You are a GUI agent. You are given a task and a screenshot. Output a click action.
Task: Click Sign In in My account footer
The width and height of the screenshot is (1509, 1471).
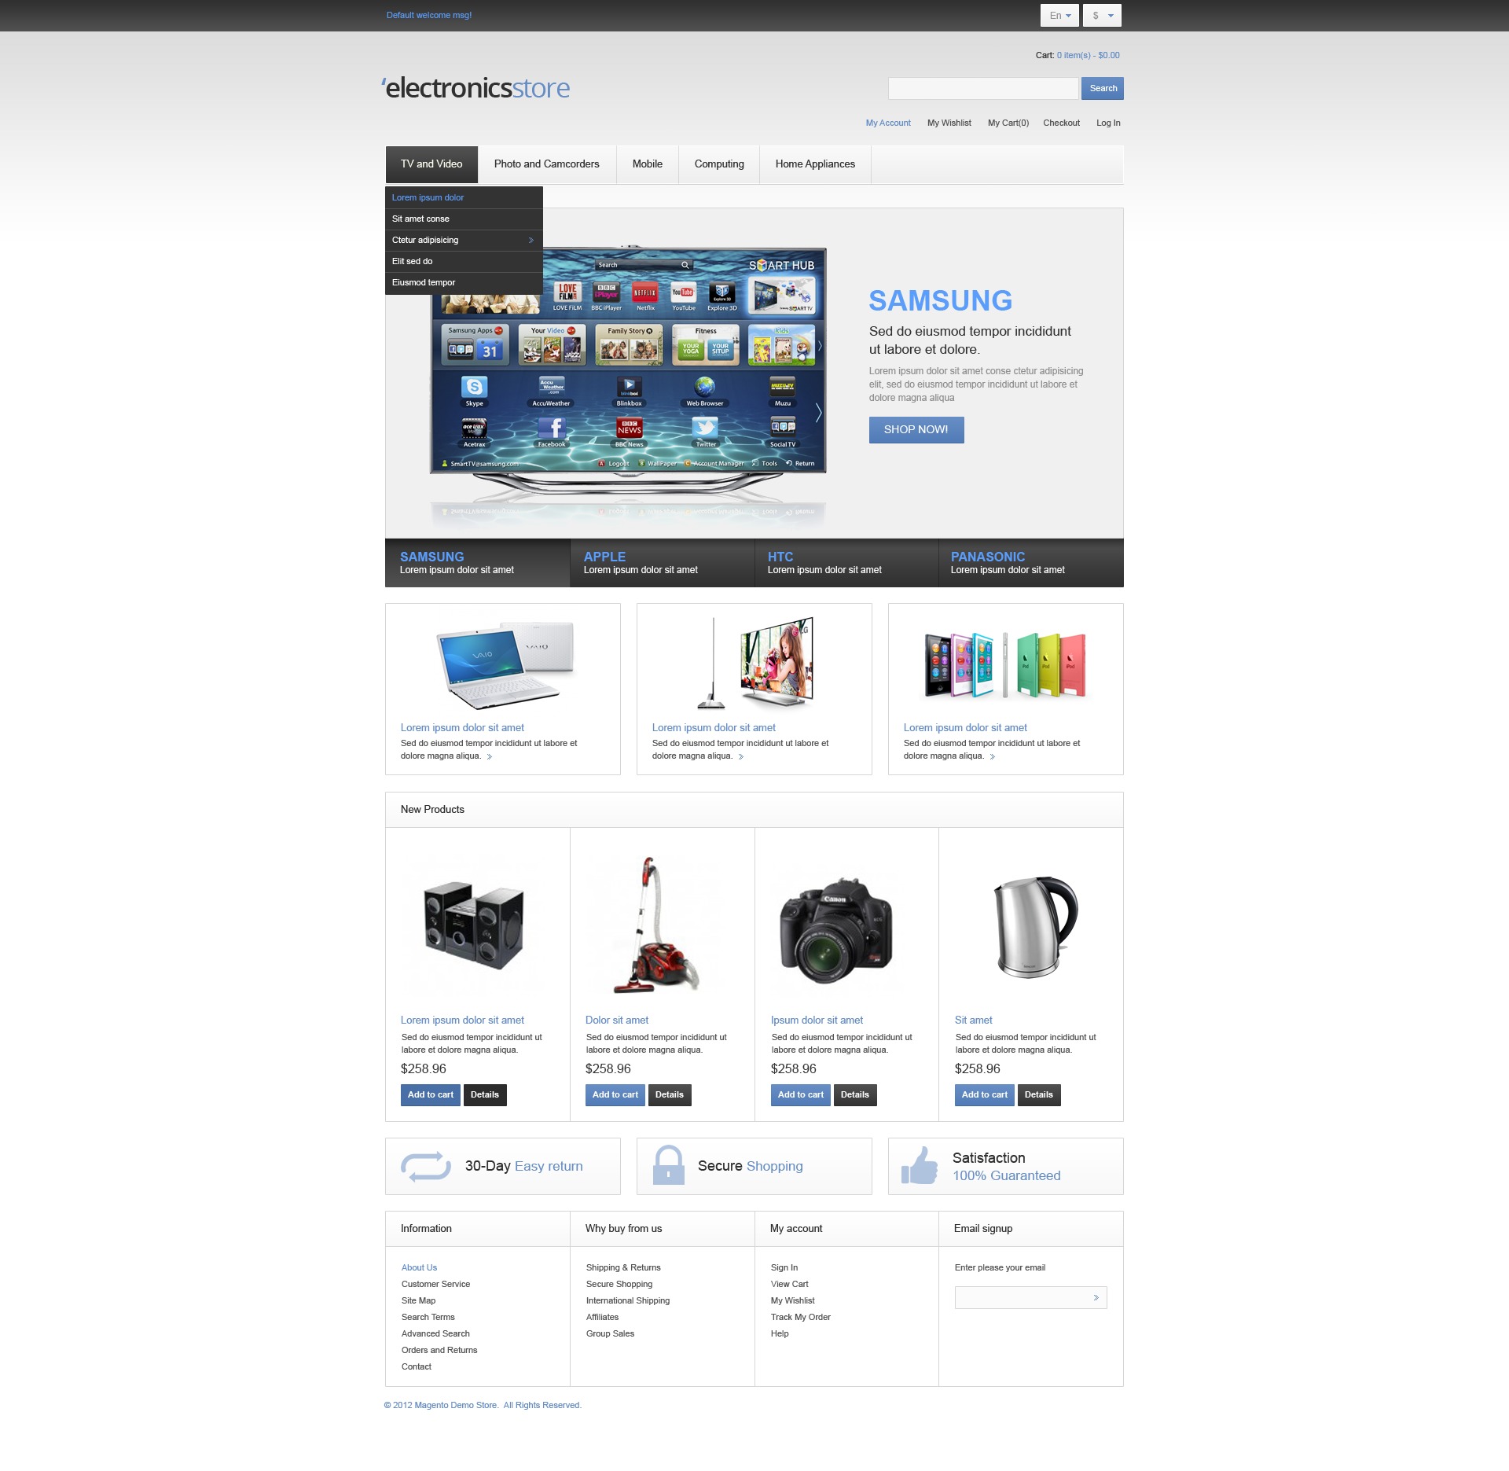click(784, 1268)
